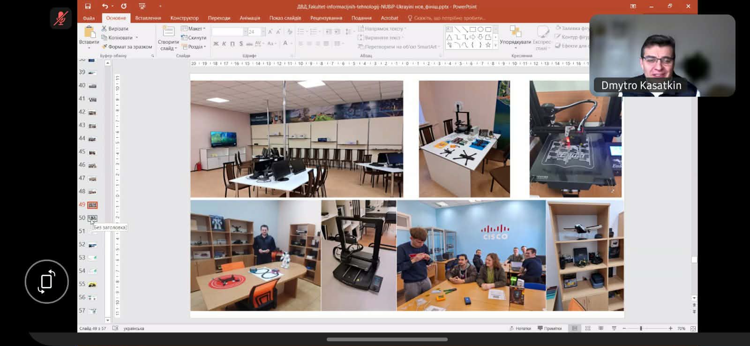Toggle Comments (Примітки) pane in status bar
Screen dimensions: 750x346
point(550,328)
